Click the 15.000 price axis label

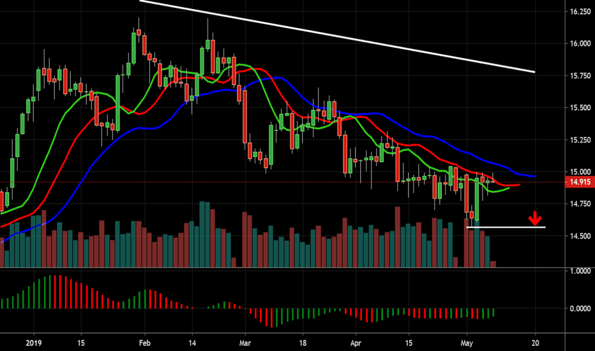point(580,172)
